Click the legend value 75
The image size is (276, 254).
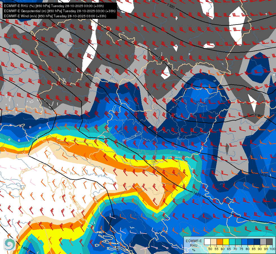pos(241,249)
